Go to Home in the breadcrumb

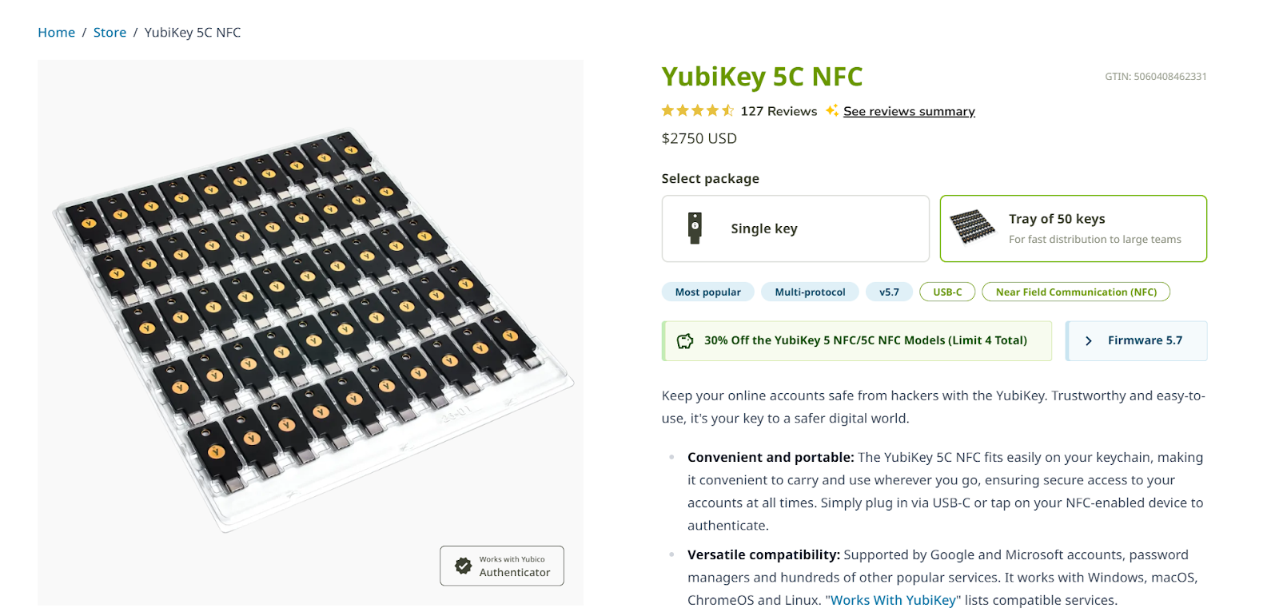point(56,33)
